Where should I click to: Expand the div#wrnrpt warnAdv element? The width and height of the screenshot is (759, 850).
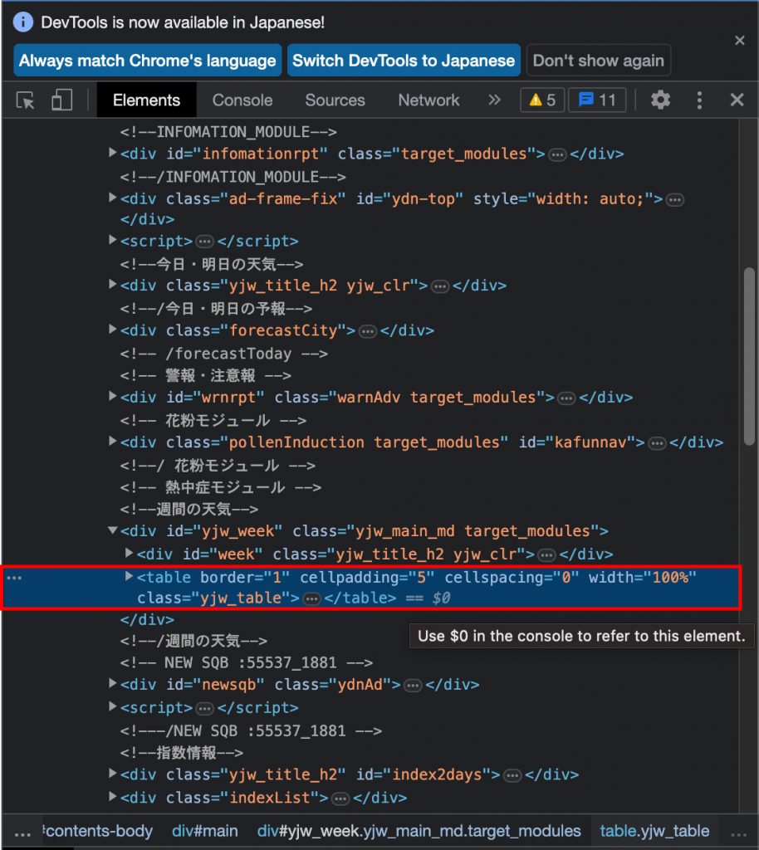point(112,397)
